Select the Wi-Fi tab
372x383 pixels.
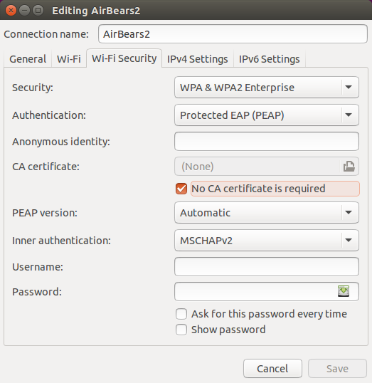tap(69, 59)
